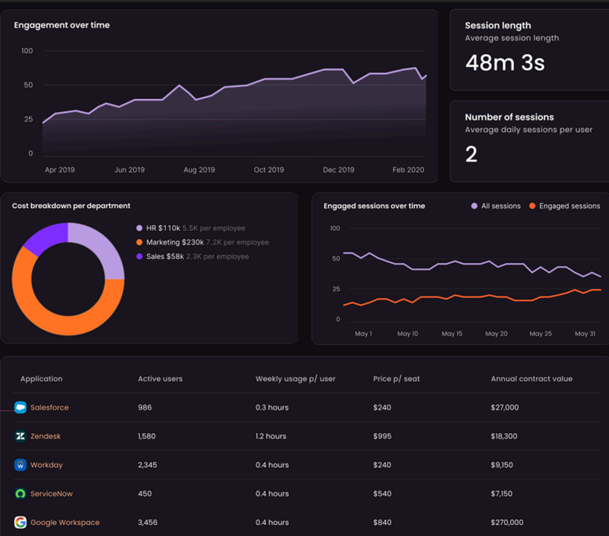Open the Zendesk application link
The image size is (609, 536).
pos(46,436)
